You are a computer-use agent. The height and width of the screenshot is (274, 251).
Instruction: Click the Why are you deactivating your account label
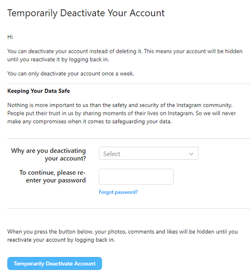[48, 154]
